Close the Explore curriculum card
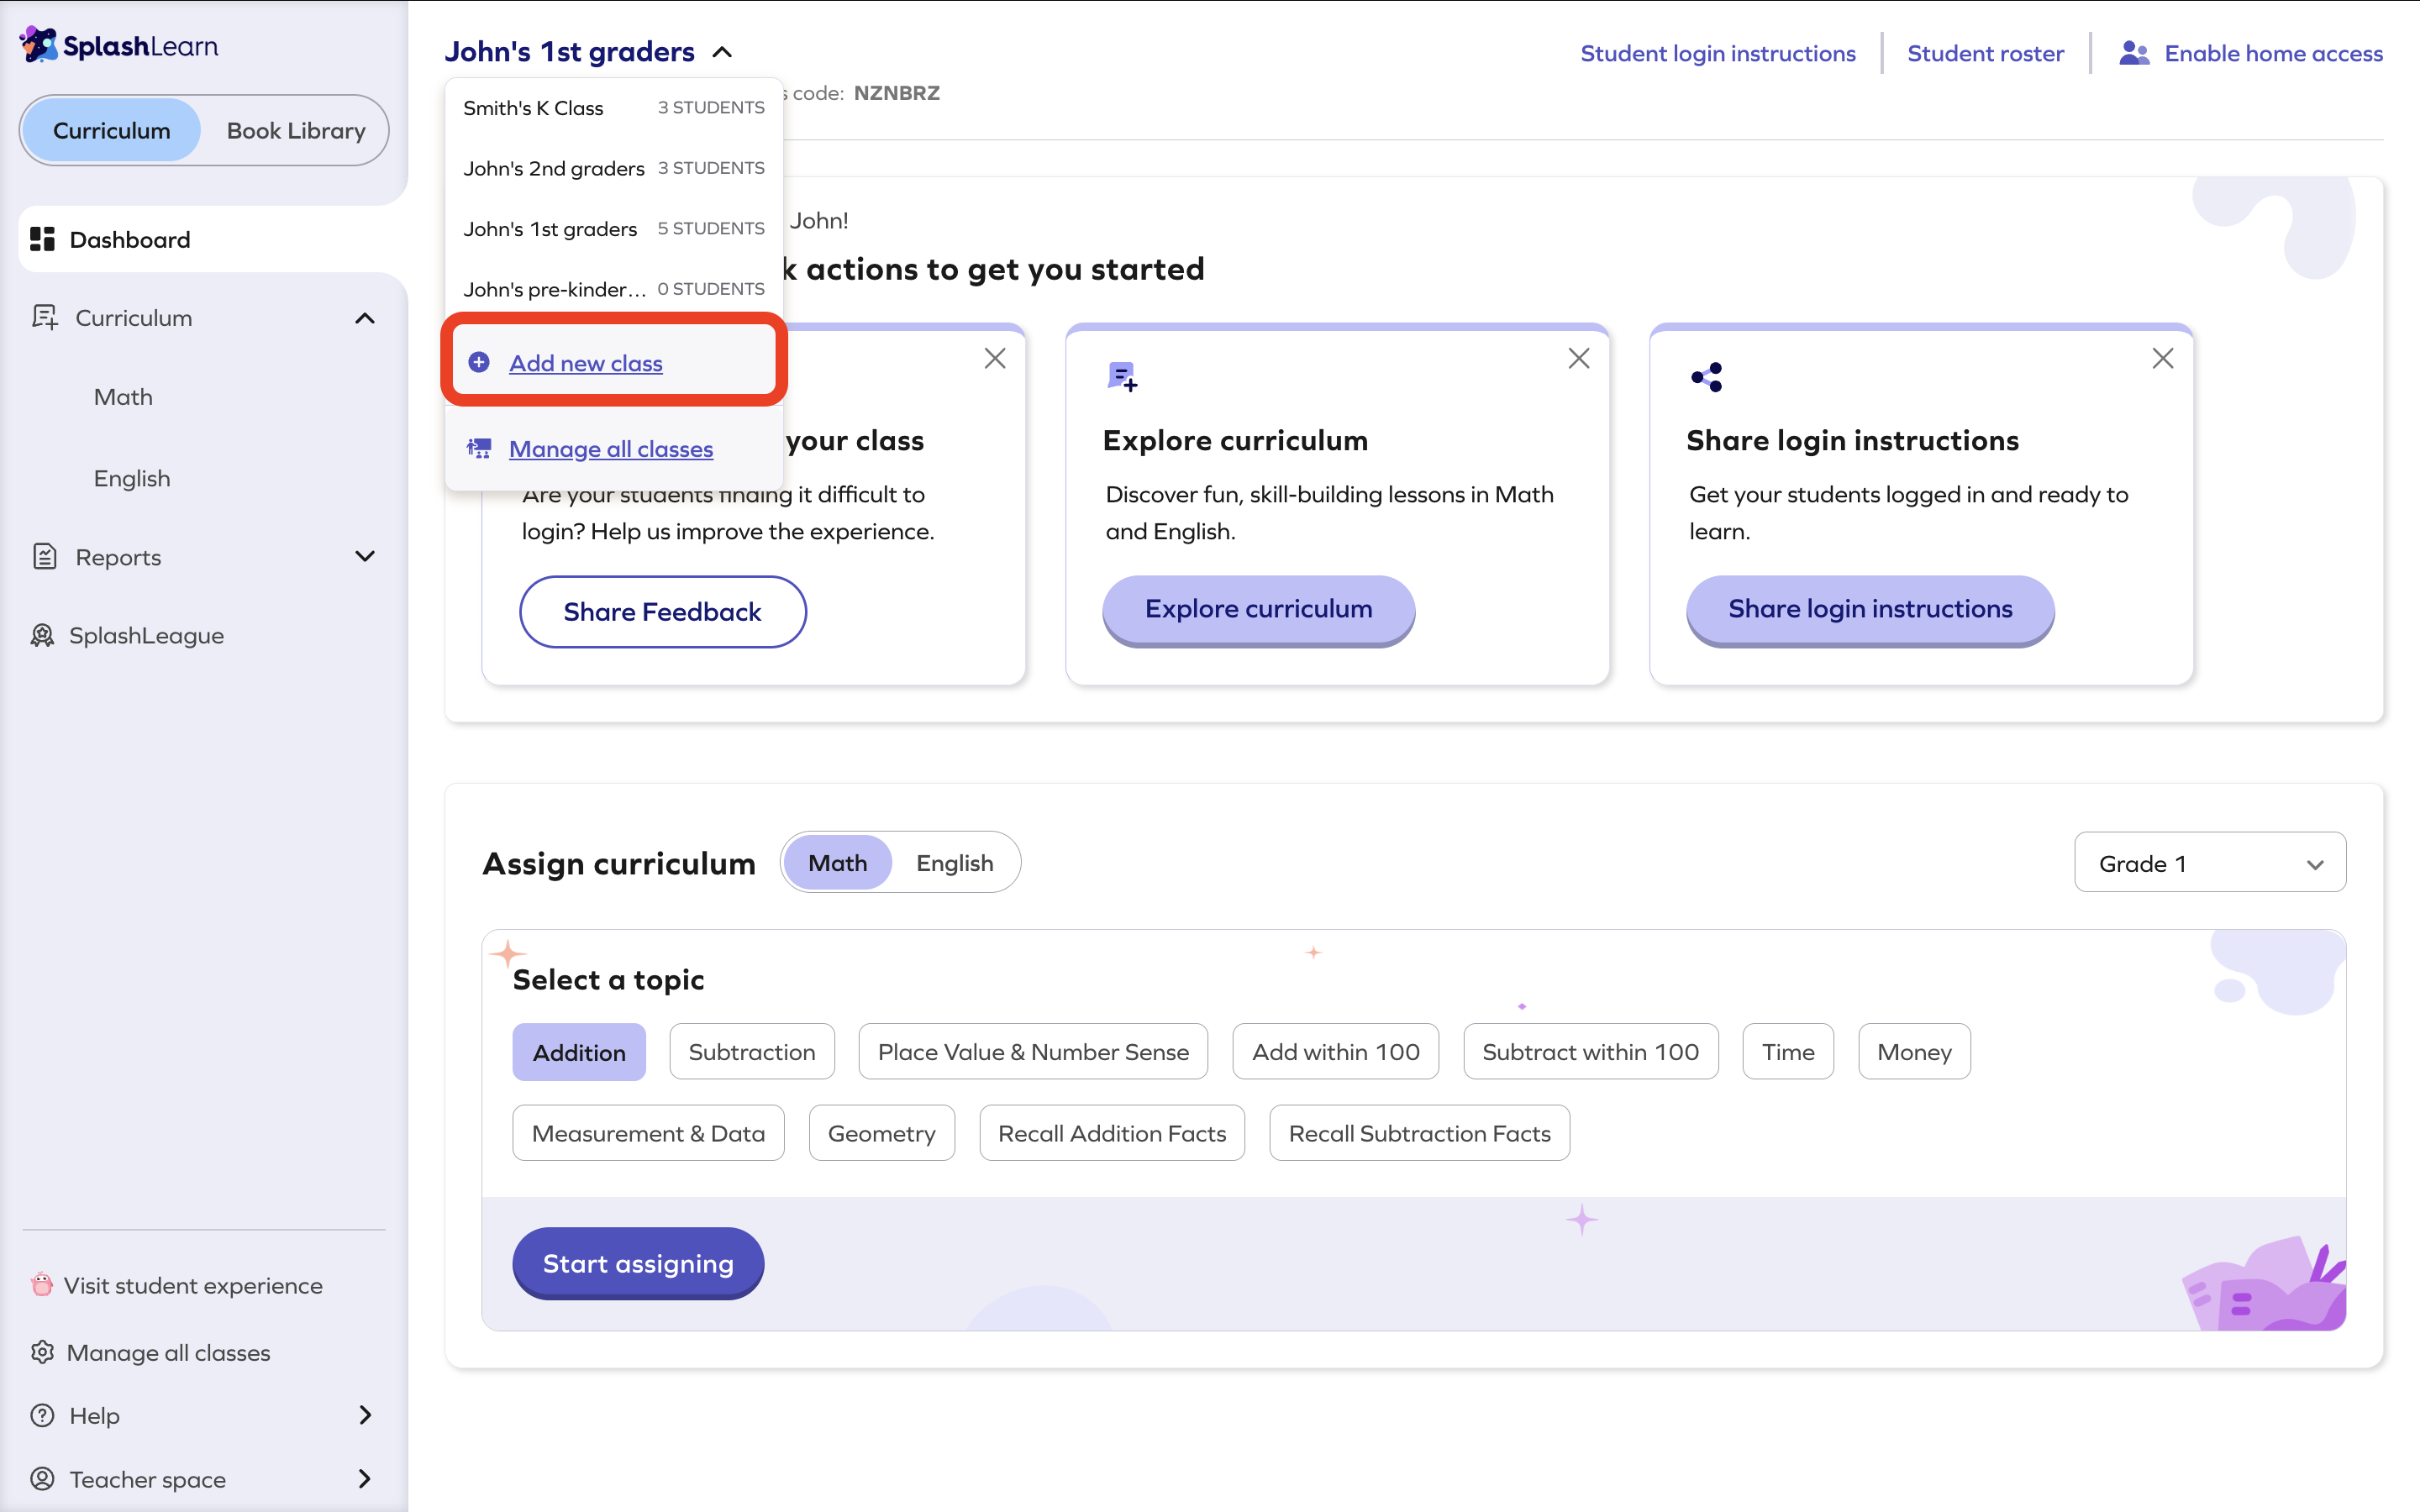This screenshot has height=1512, width=2420. pos(1579,358)
